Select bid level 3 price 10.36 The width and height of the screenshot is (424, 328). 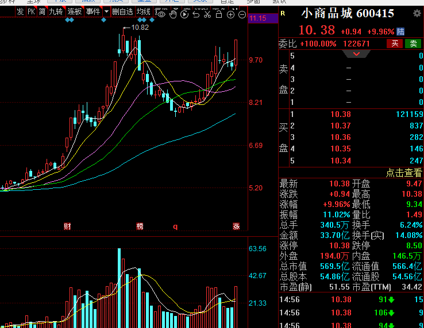(341, 138)
